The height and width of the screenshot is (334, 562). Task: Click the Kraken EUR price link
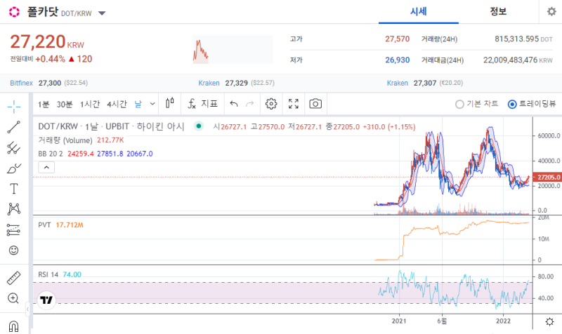tap(425, 83)
